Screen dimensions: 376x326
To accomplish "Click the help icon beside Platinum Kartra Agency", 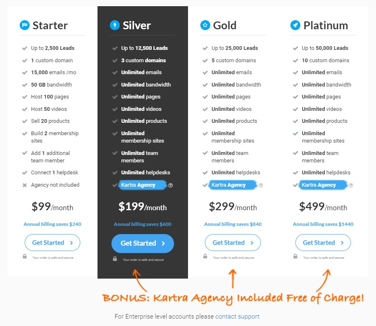I will coord(351,185).
